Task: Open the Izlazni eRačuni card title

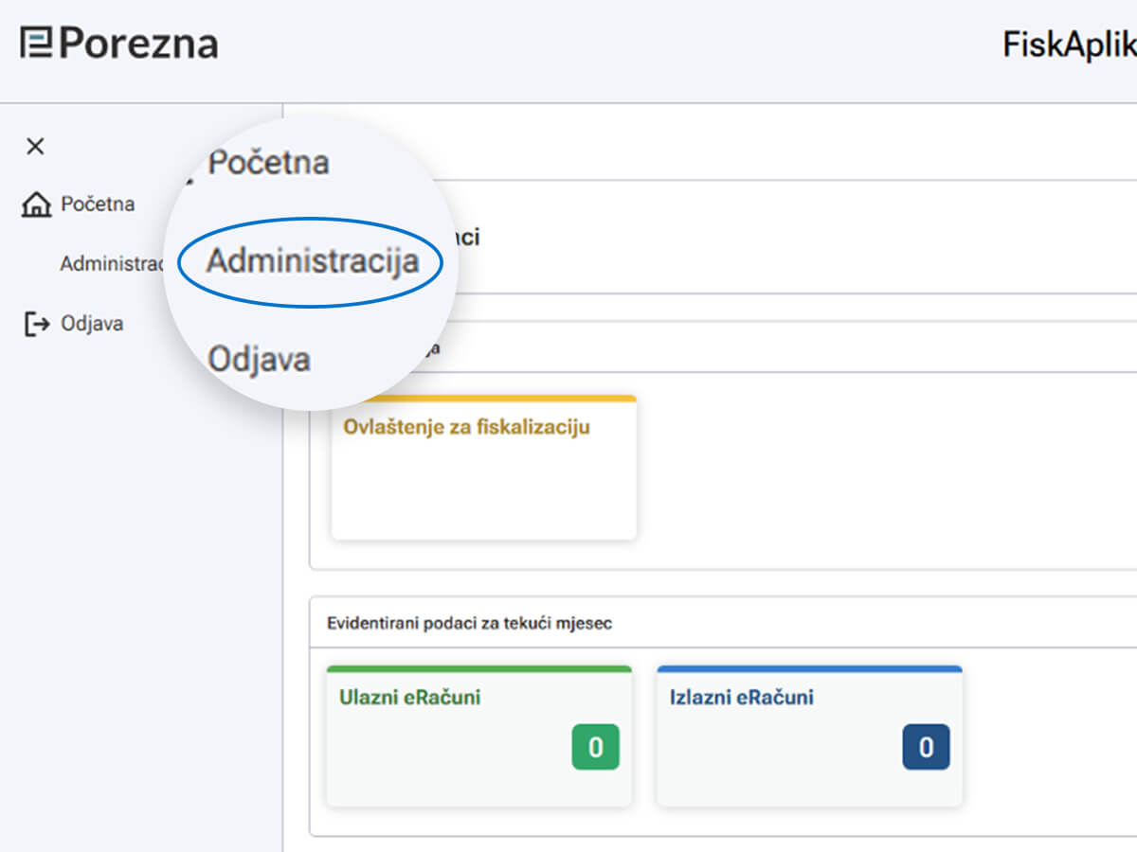Action: coord(741,698)
